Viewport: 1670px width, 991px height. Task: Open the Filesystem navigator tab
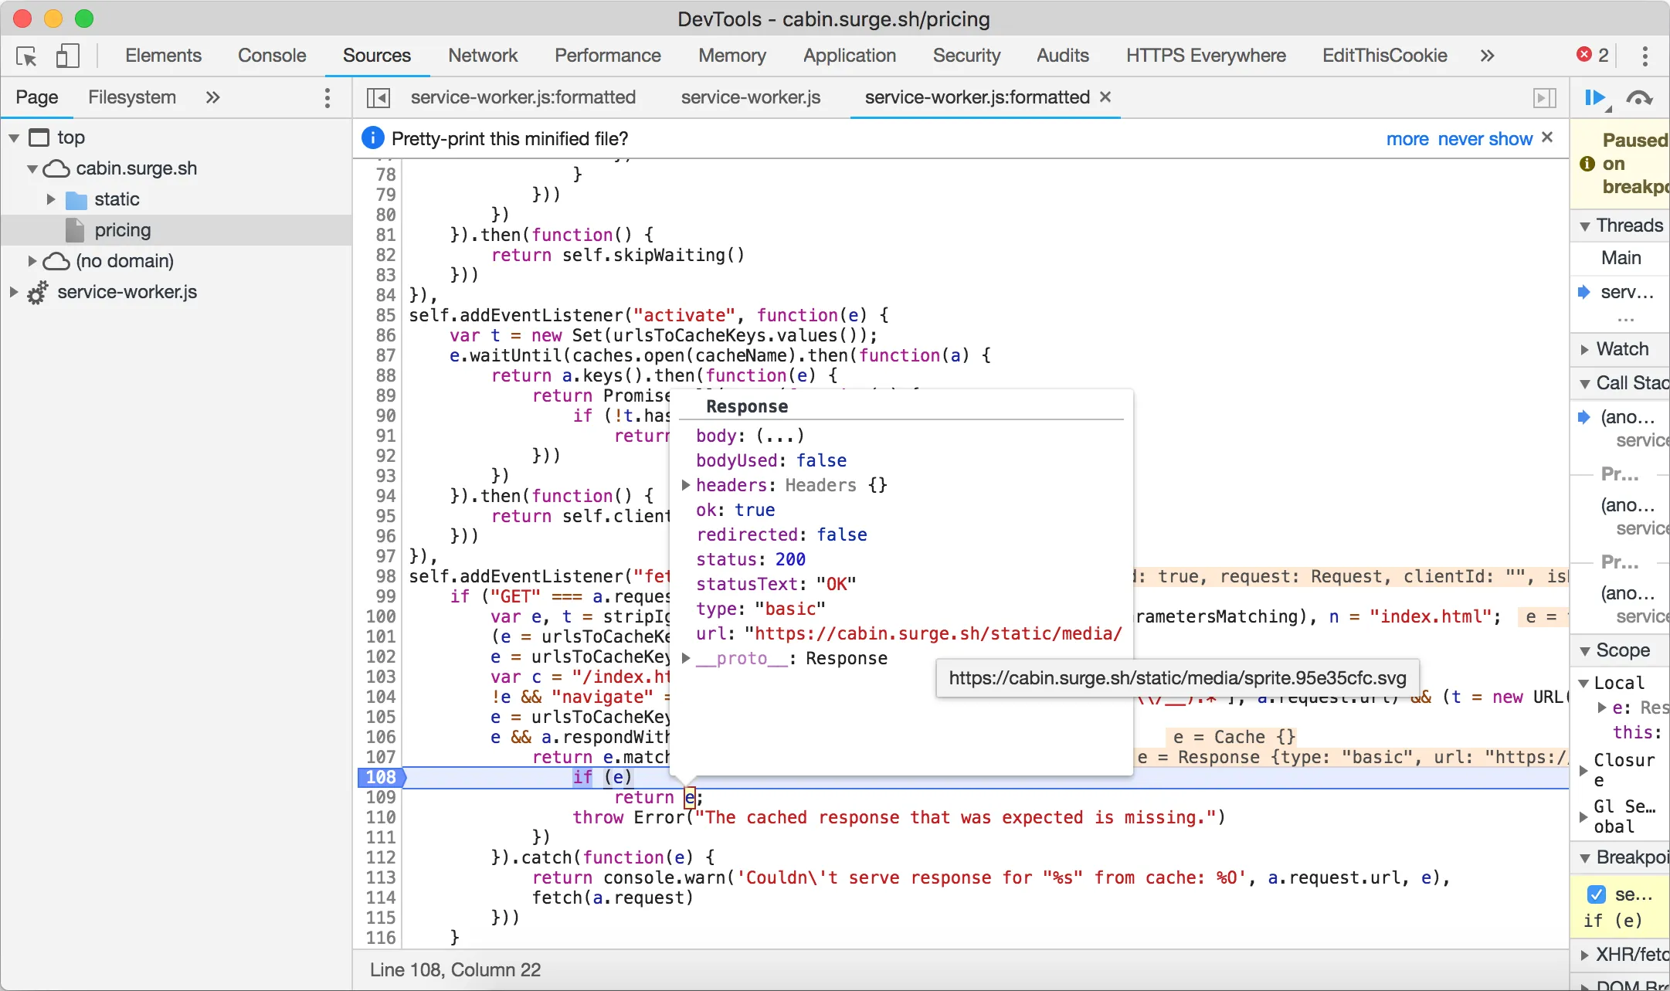[131, 97]
